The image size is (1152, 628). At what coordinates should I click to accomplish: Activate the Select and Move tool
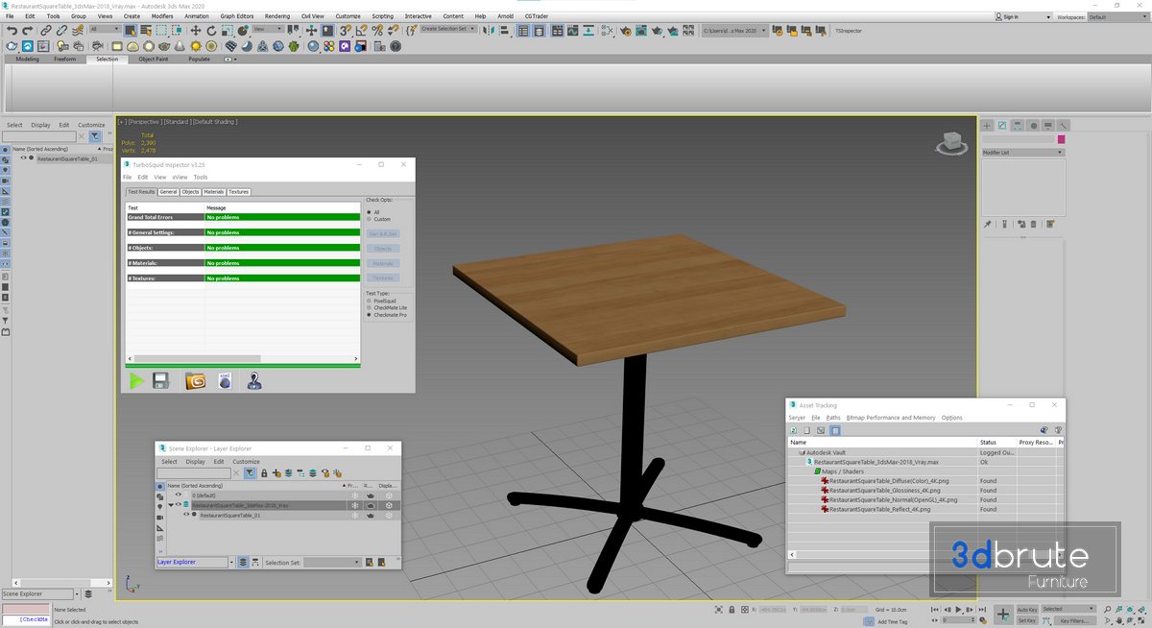(x=195, y=31)
